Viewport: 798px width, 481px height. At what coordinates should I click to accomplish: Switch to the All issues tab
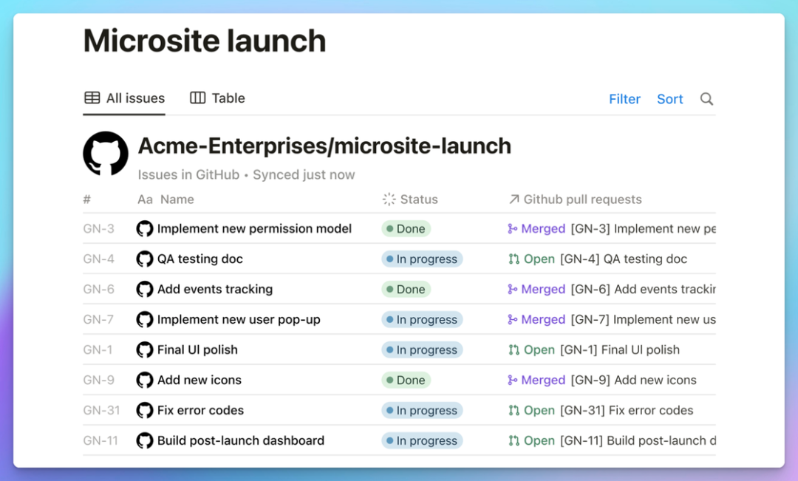(x=124, y=98)
